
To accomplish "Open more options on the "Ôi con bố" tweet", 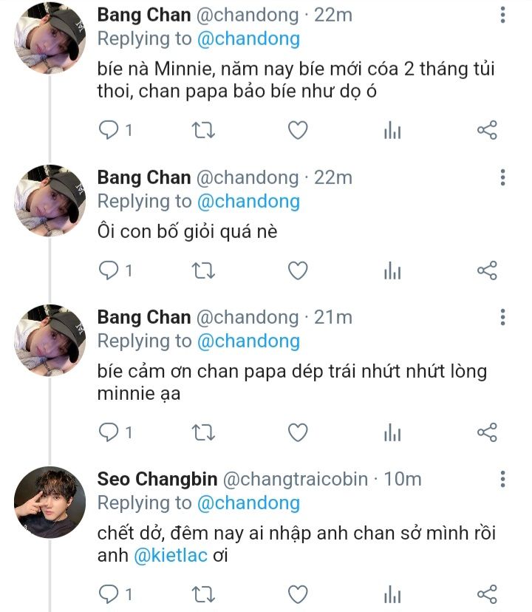I will pyautogui.click(x=502, y=177).
